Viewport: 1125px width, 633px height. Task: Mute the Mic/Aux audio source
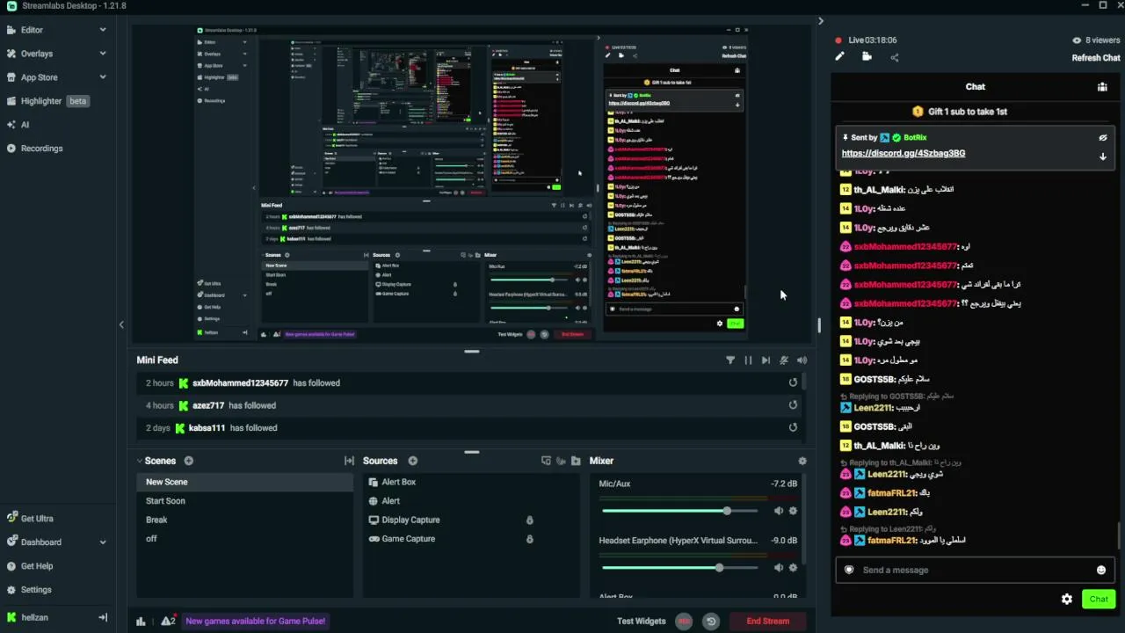[778, 511]
